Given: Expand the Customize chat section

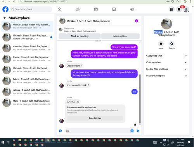Looking at the screenshot, I should 166,56.
